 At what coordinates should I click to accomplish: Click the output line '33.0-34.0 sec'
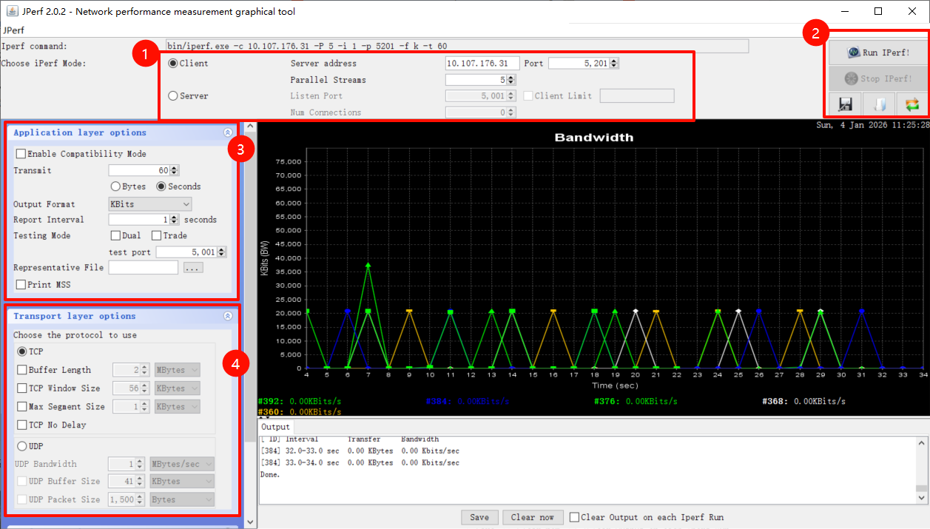360,462
